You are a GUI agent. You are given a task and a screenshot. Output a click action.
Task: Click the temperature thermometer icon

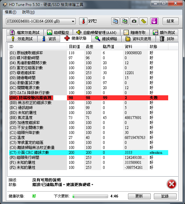pyautogui.click(x=83, y=21)
